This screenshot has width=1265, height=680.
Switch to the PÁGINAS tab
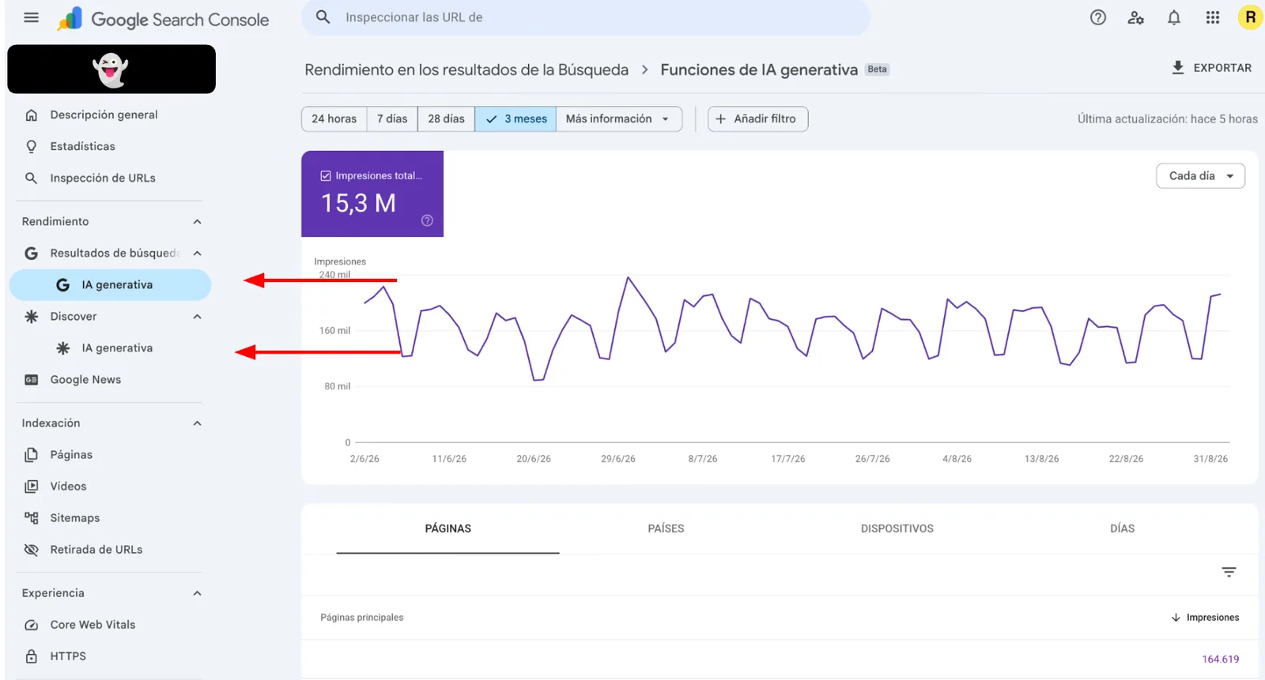click(x=447, y=529)
